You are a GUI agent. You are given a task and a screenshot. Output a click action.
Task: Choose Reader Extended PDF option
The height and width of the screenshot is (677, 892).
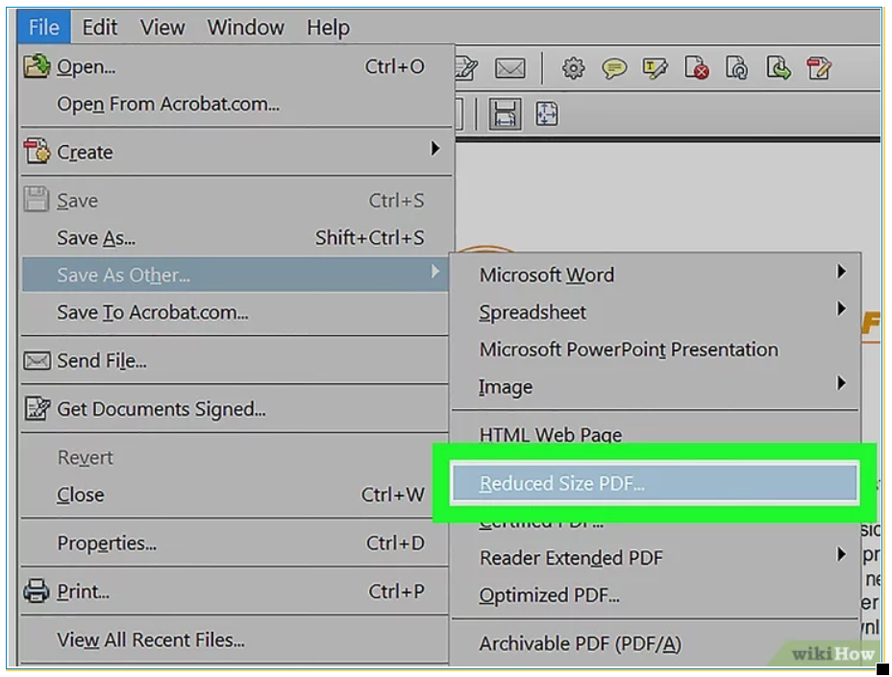(656, 558)
